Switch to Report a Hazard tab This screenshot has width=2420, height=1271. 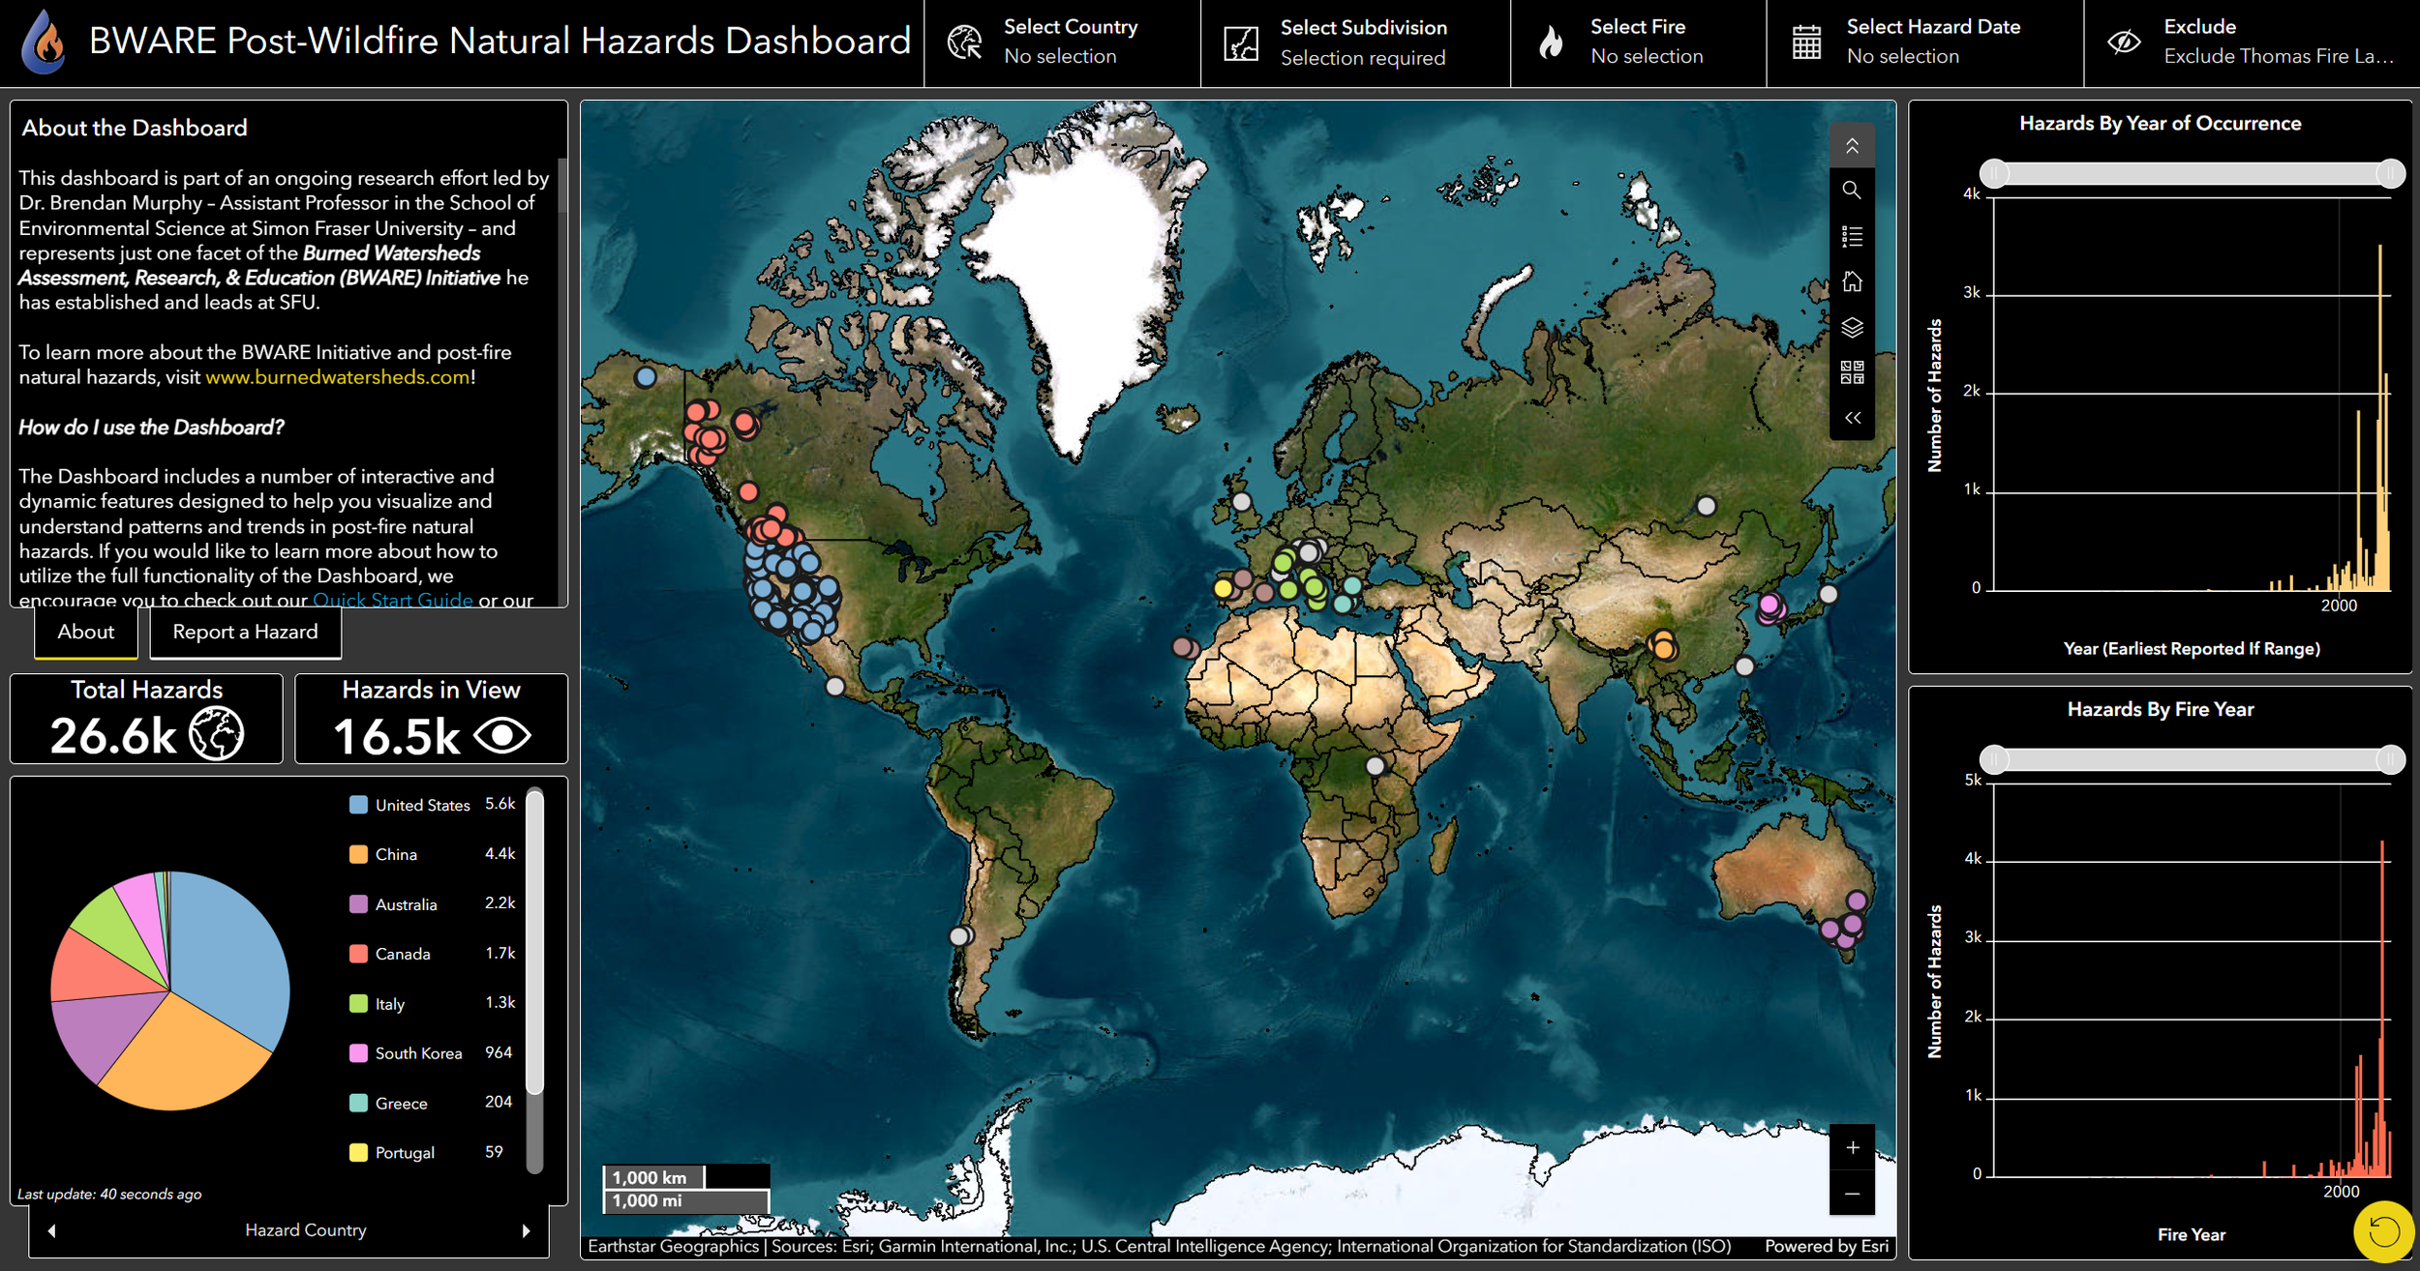tap(245, 632)
